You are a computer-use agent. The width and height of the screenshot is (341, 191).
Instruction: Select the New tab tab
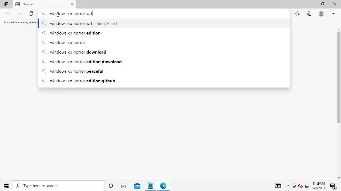[x=44, y=4]
